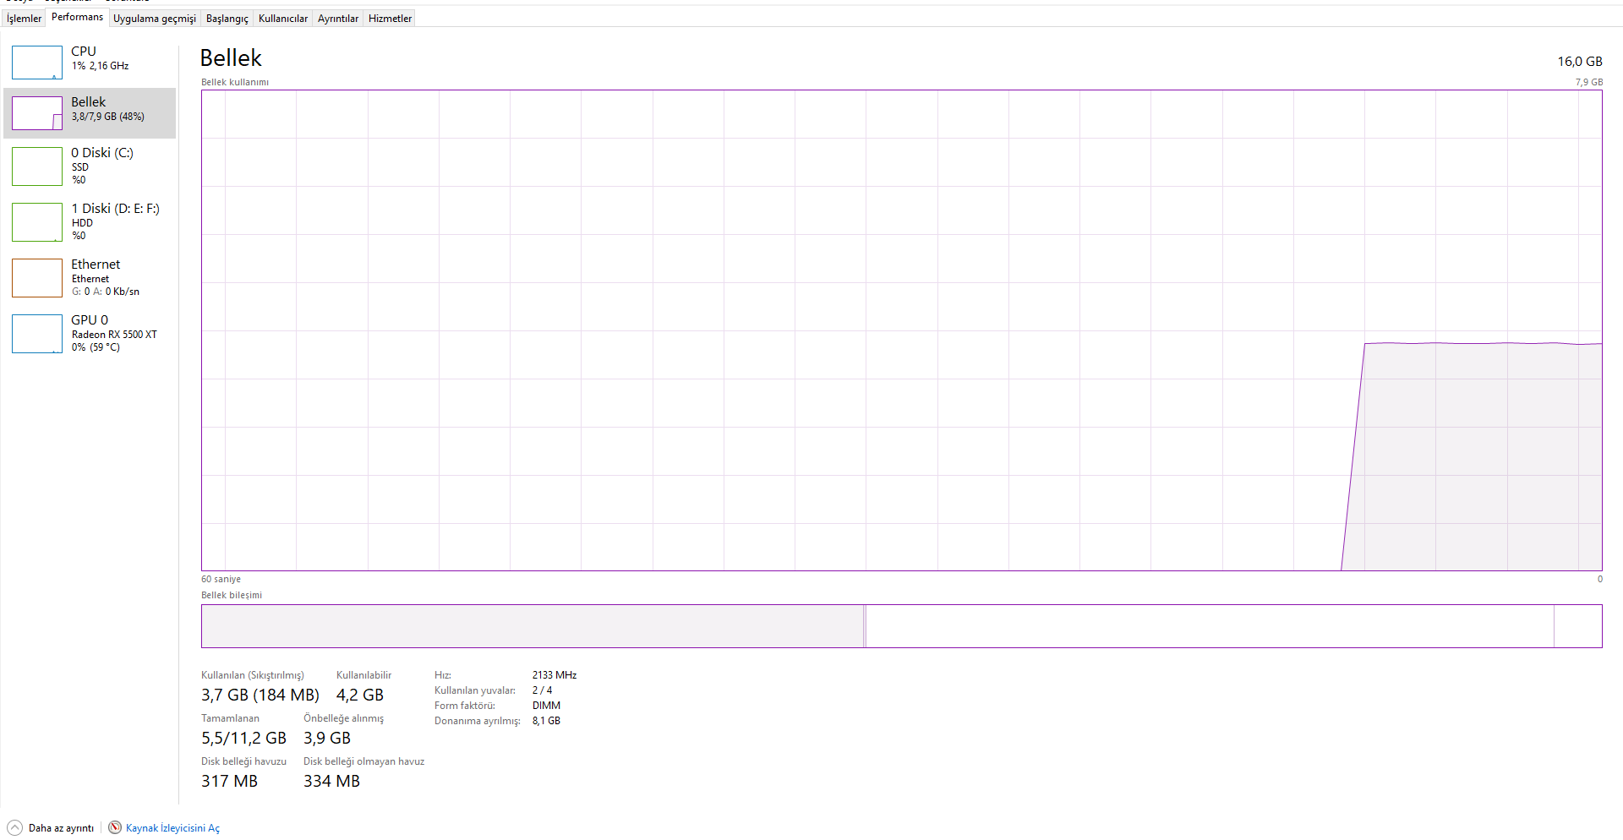Click the 8,1 GB hardware reserved value
Screen dimensions: 1623x840
click(546, 721)
